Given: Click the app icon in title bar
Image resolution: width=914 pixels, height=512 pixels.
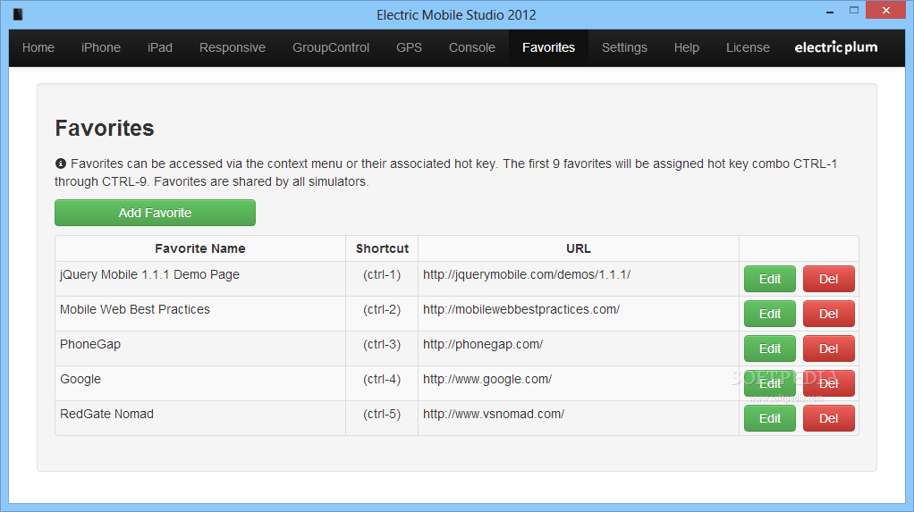Looking at the screenshot, I should [18, 14].
